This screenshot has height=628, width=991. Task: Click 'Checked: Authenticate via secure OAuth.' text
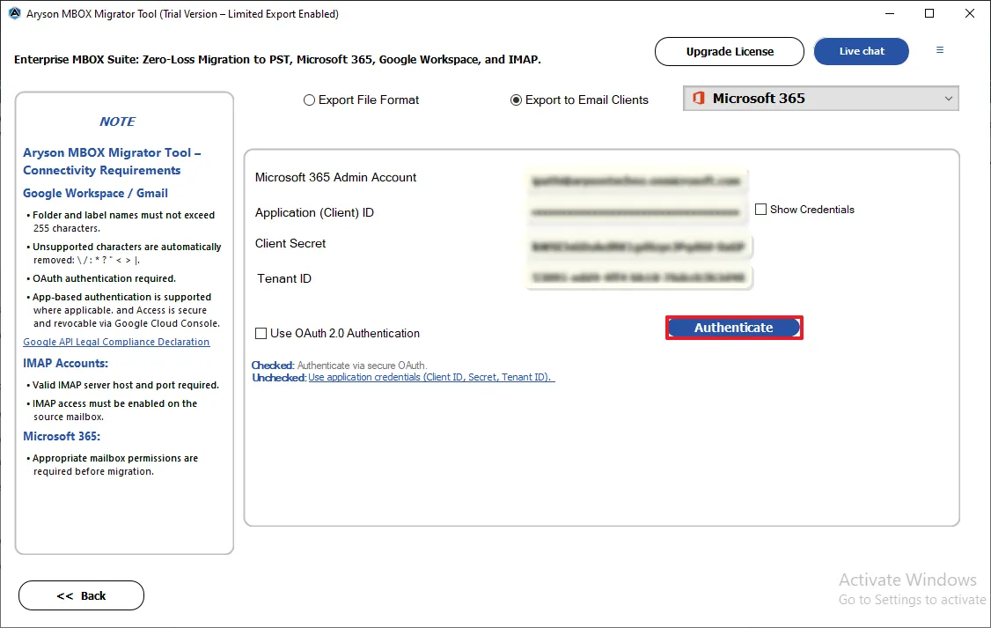(x=340, y=365)
